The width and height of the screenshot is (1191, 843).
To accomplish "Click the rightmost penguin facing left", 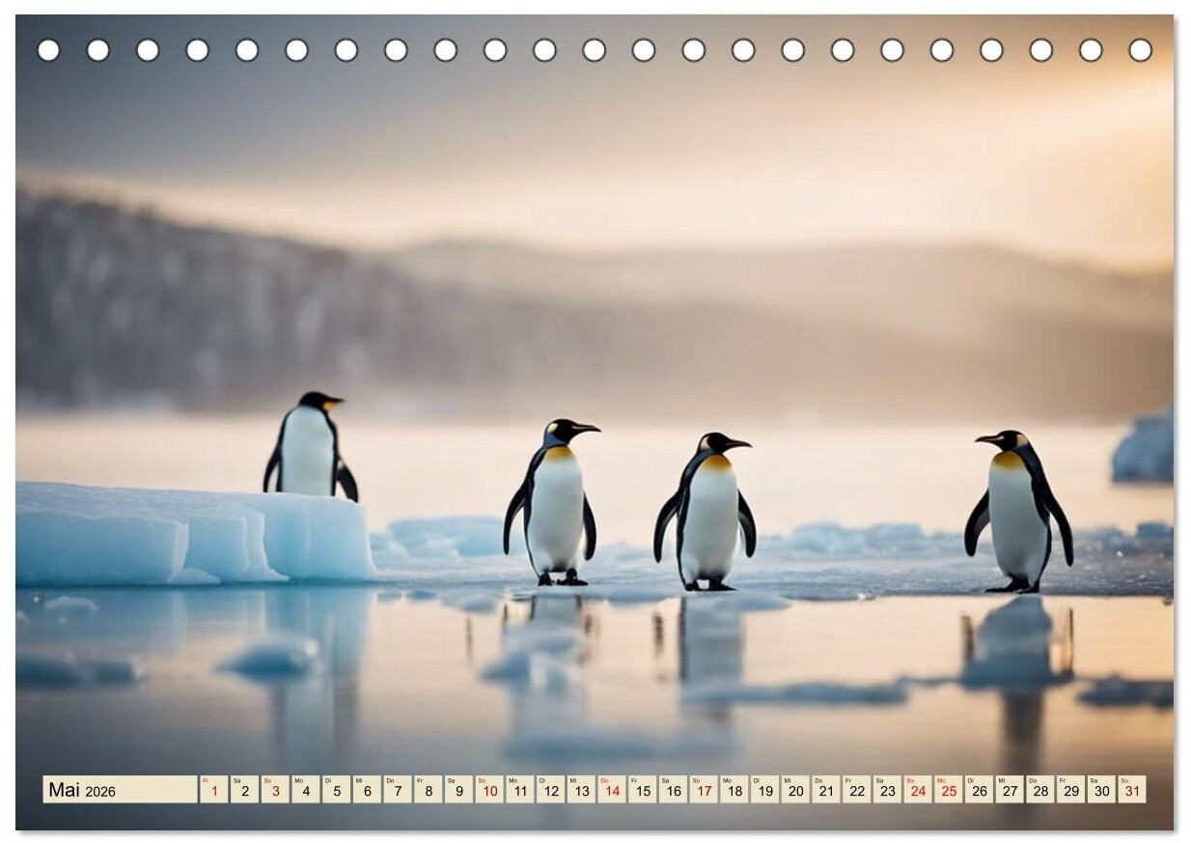I will tap(1016, 510).
